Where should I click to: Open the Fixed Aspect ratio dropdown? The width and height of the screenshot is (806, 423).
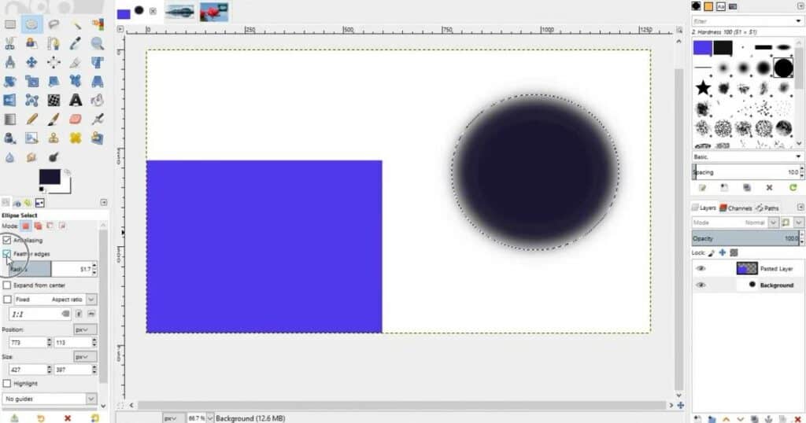(91, 300)
